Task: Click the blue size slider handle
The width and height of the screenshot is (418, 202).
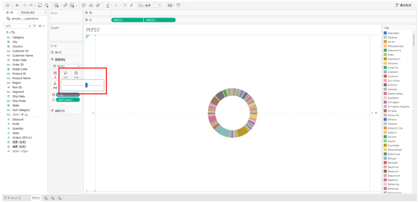Action: point(87,85)
